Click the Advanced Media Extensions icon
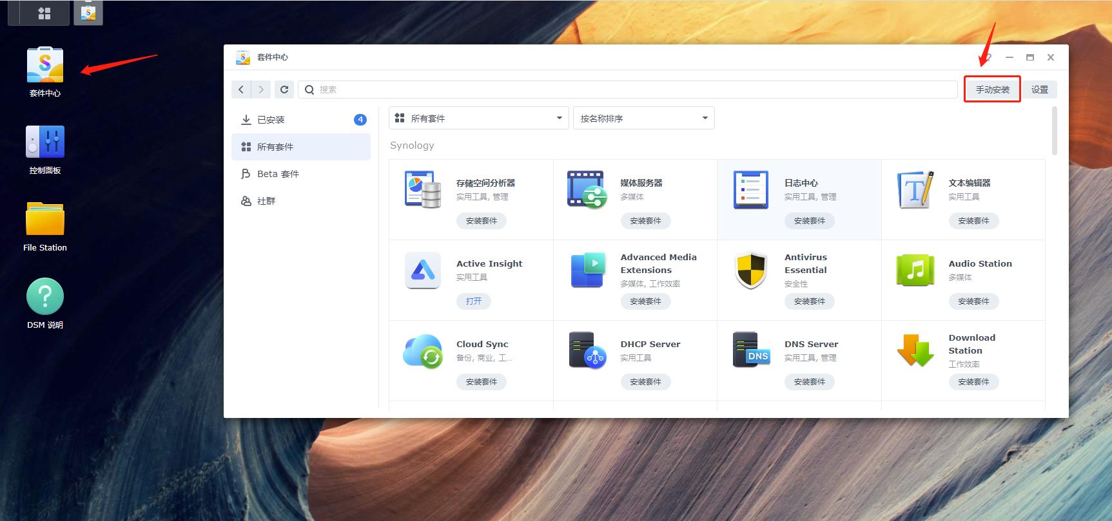 click(588, 270)
